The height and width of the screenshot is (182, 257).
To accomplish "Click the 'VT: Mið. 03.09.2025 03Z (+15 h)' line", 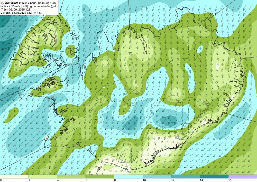I will (21, 13).
